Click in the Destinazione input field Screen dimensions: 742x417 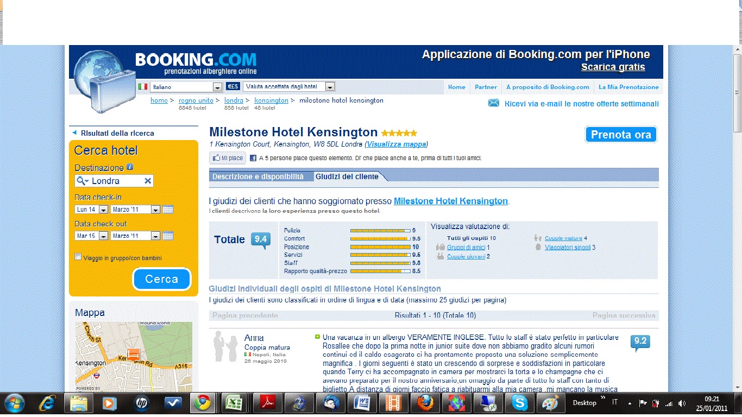(114, 181)
